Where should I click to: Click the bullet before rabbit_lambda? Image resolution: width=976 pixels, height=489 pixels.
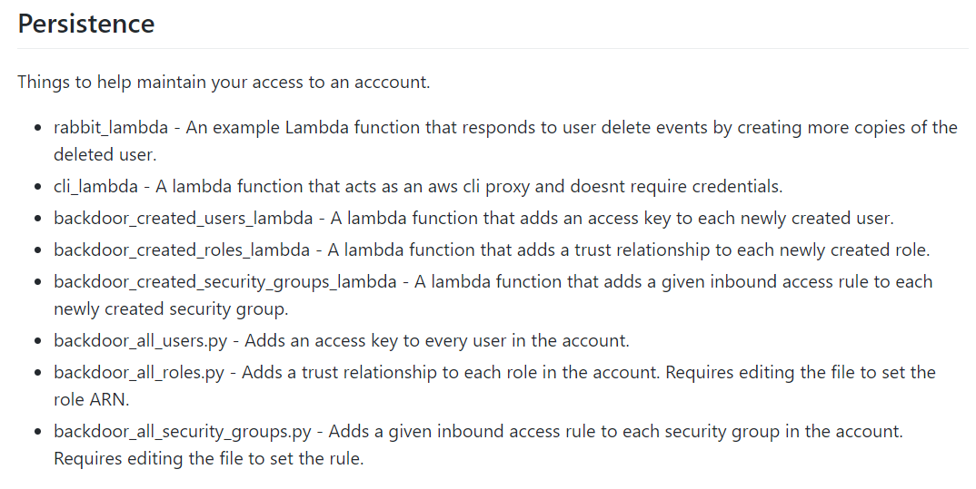[x=36, y=128]
